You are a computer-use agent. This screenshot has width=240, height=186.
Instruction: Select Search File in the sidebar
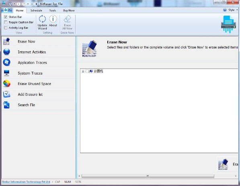click(x=39, y=105)
